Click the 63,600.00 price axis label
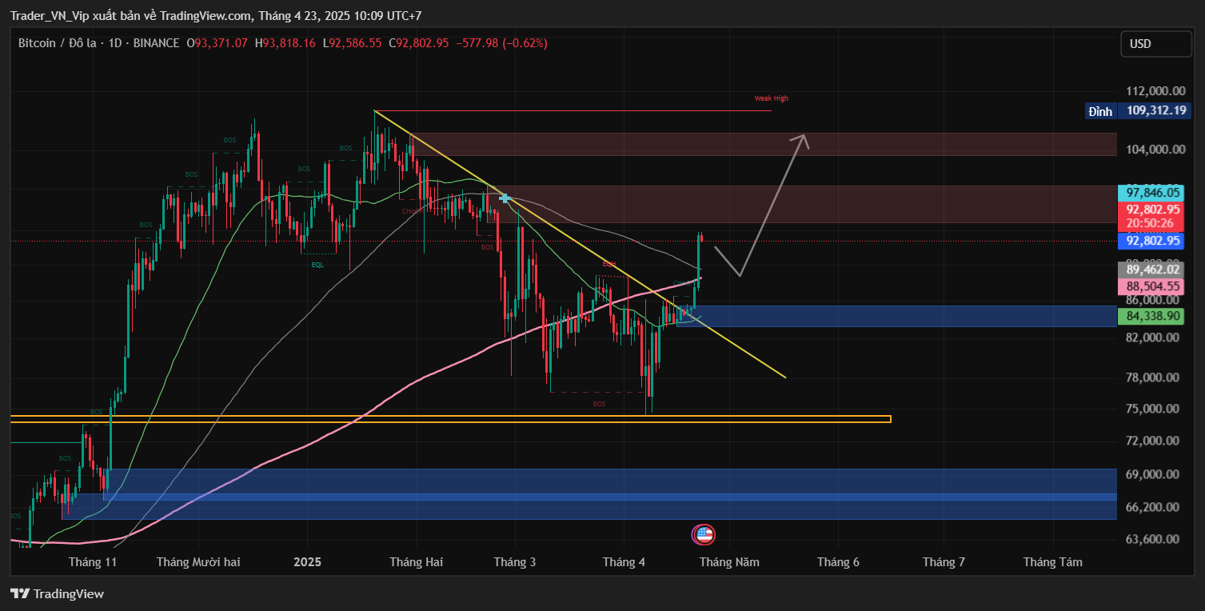The image size is (1205, 611). pos(1152,539)
